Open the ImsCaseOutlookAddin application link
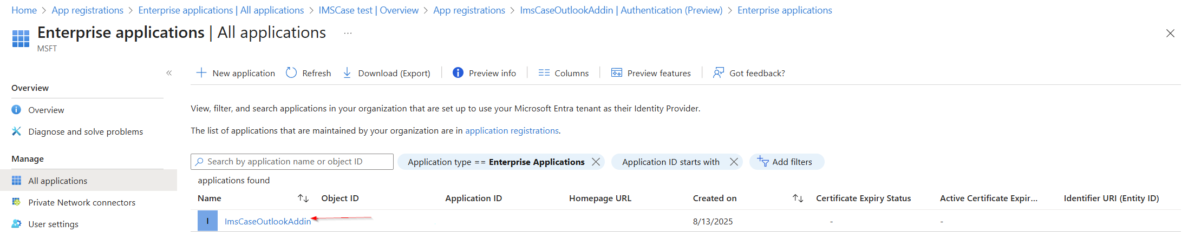This screenshot has width=1188, height=232. [x=267, y=221]
